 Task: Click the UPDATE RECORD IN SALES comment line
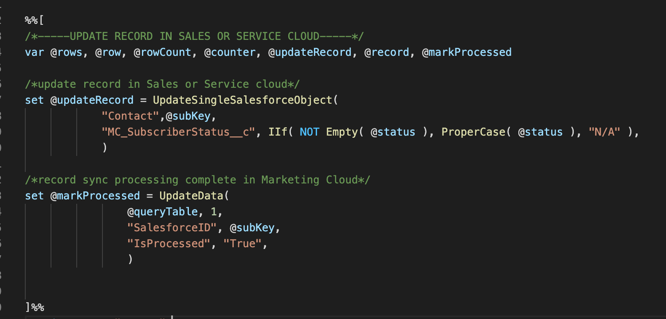195,36
